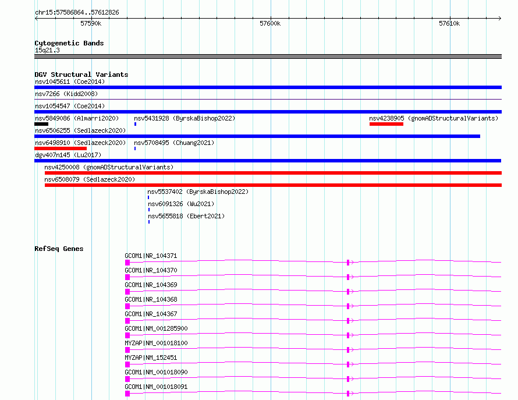Image resolution: width=518 pixels, height=400 pixels.
Task: Select the blue bar under nsv1045611
Action: tap(268, 87)
